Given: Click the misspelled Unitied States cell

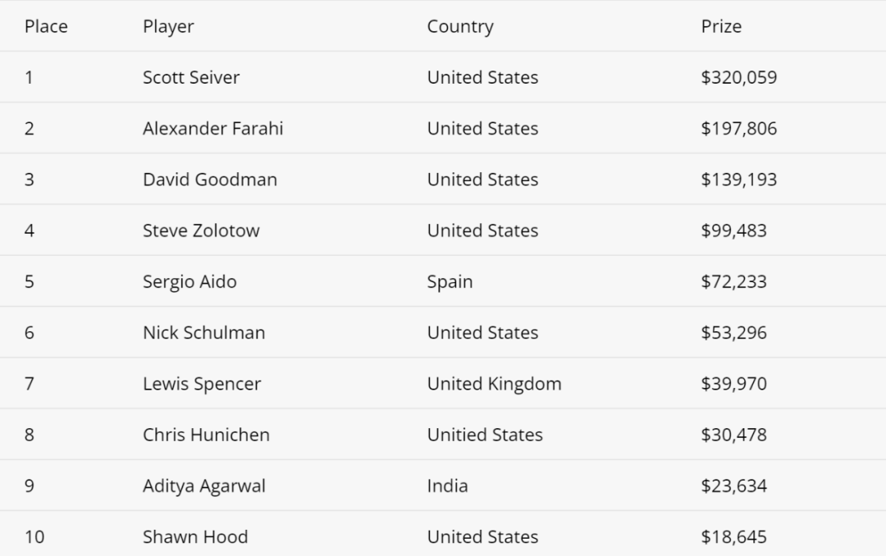Looking at the screenshot, I should pyautogui.click(x=485, y=435).
